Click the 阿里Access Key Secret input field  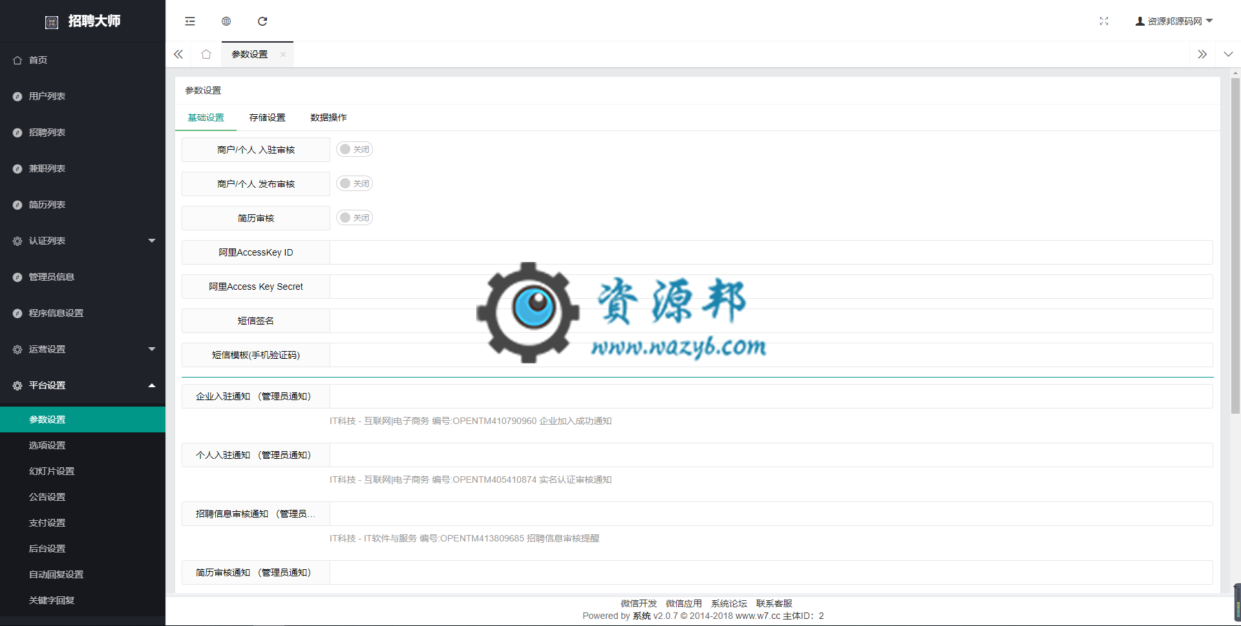771,287
